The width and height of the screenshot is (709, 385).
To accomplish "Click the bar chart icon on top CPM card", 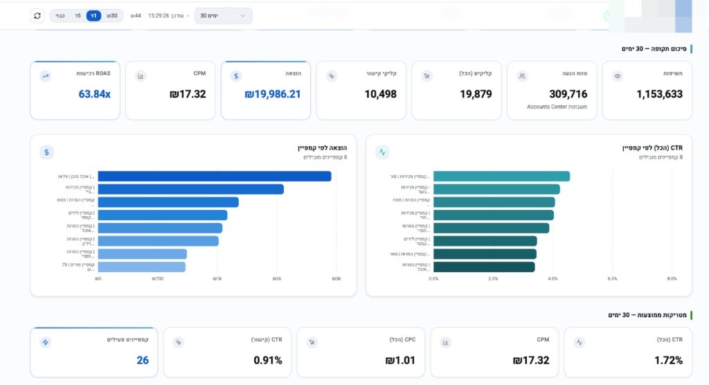I will [x=141, y=76].
